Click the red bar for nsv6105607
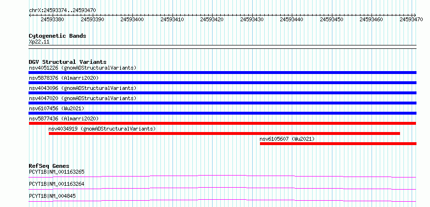Screen dimensions: 430x207 click(338, 144)
